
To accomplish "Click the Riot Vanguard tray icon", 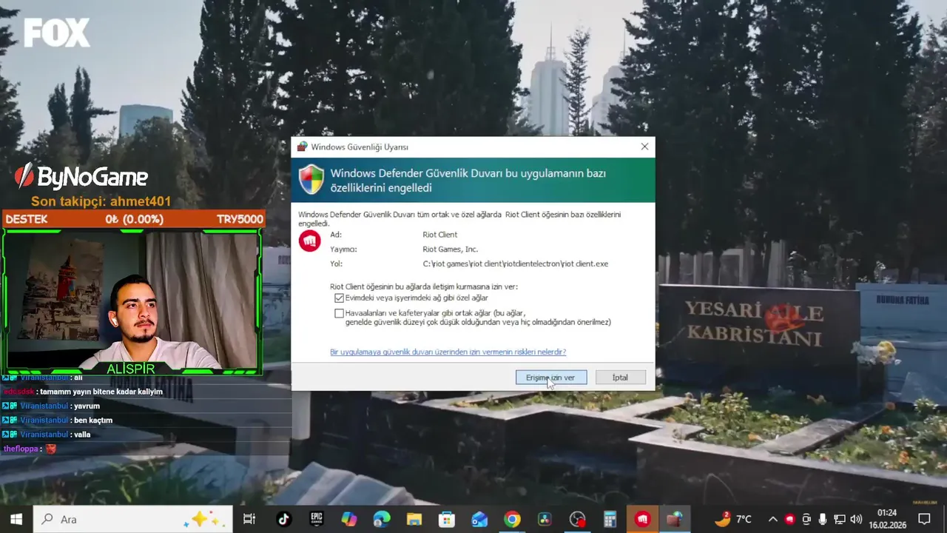I will (x=789, y=519).
